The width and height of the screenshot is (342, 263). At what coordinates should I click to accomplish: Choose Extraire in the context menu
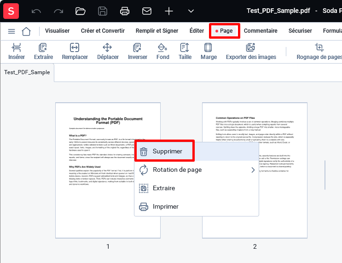click(x=197, y=188)
